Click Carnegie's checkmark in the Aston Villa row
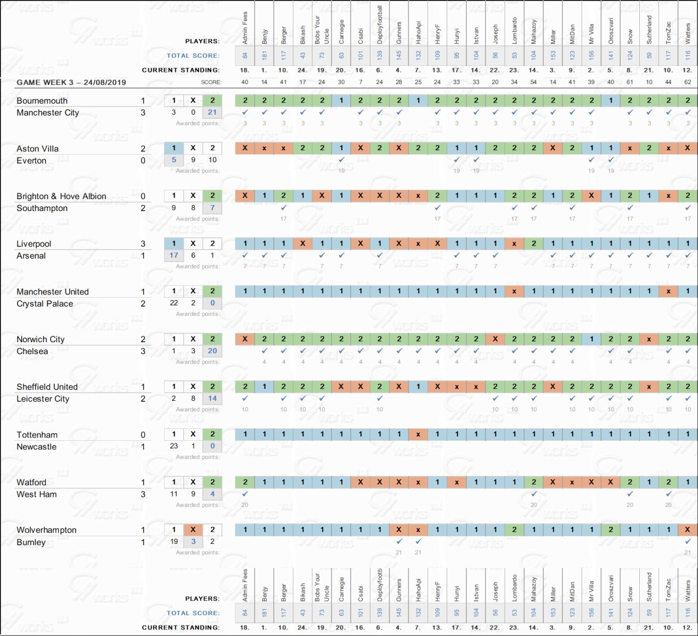Viewport: 698px width, 636px height. click(x=341, y=160)
